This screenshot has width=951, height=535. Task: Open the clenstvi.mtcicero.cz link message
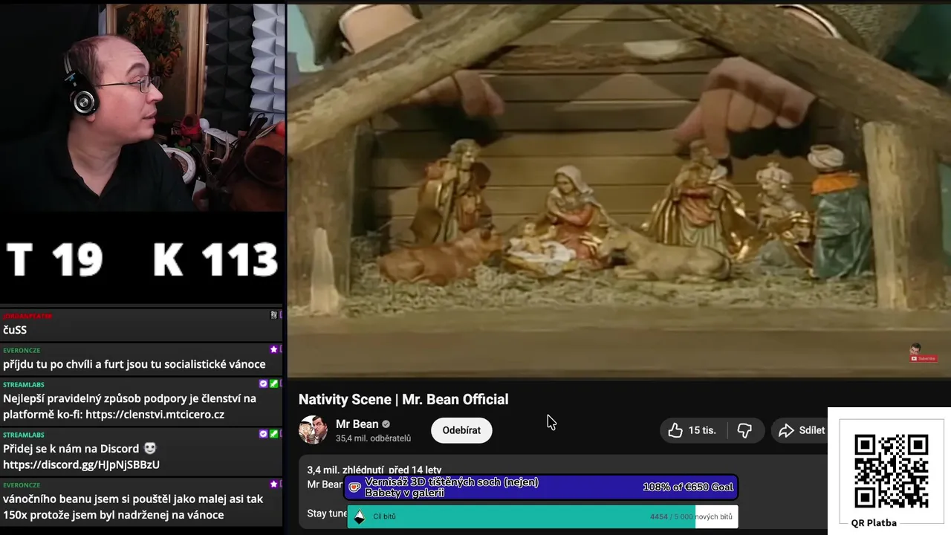tap(129, 406)
